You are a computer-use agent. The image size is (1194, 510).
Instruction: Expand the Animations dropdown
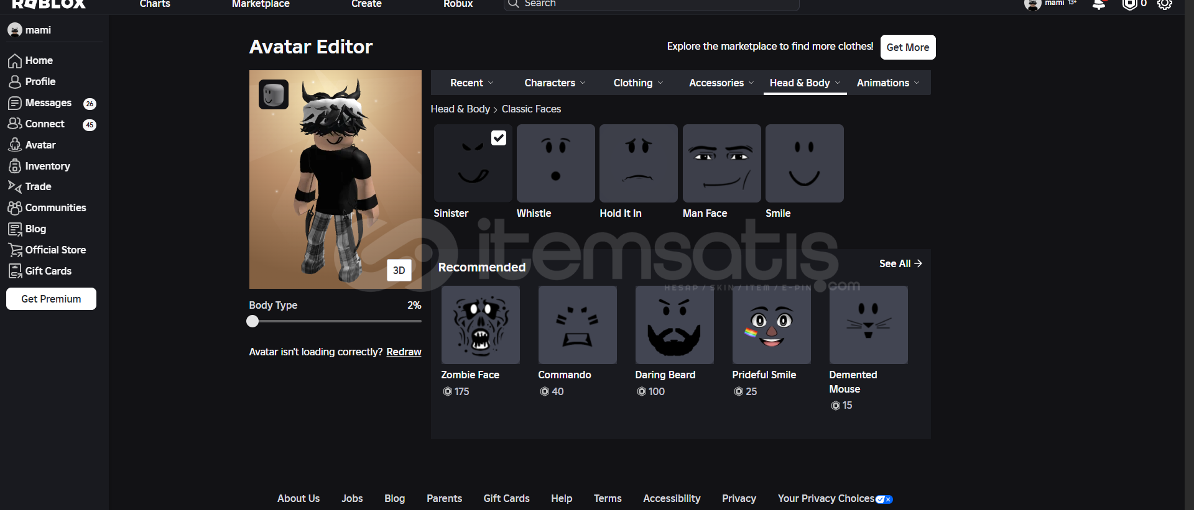[888, 83]
